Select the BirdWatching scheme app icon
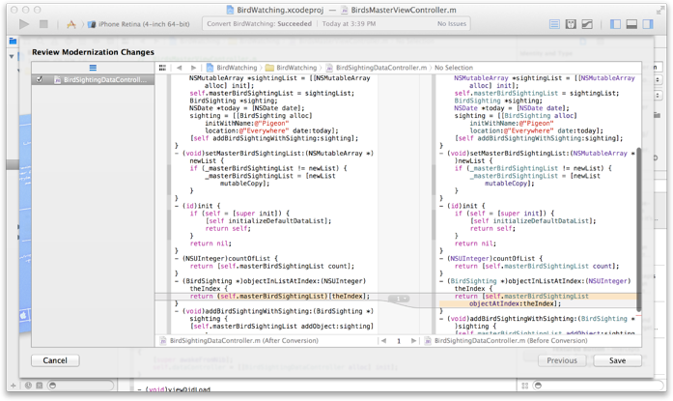This screenshot has width=673, height=401. click(x=71, y=24)
